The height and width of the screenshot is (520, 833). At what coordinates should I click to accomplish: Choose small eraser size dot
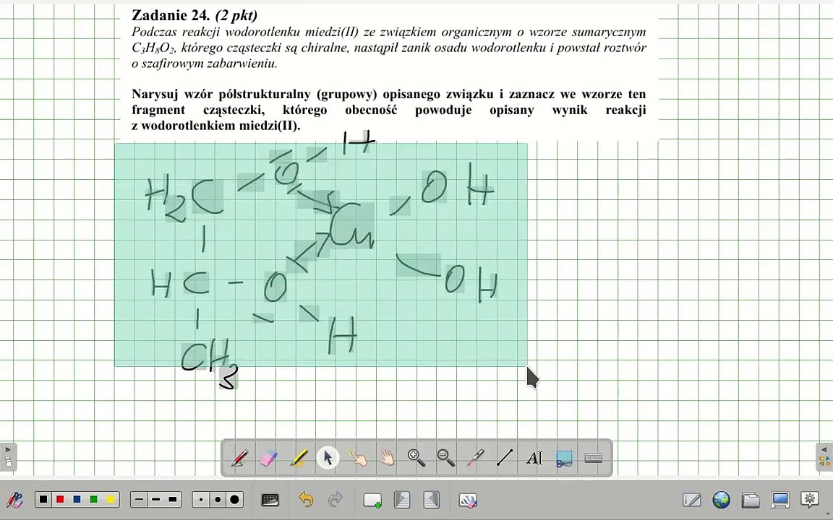pyautogui.click(x=201, y=499)
